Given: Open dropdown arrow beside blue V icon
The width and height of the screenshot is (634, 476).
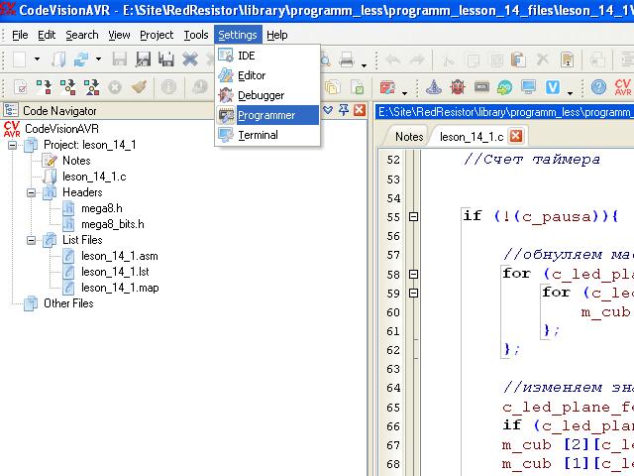Looking at the screenshot, I should pyautogui.click(x=570, y=92).
